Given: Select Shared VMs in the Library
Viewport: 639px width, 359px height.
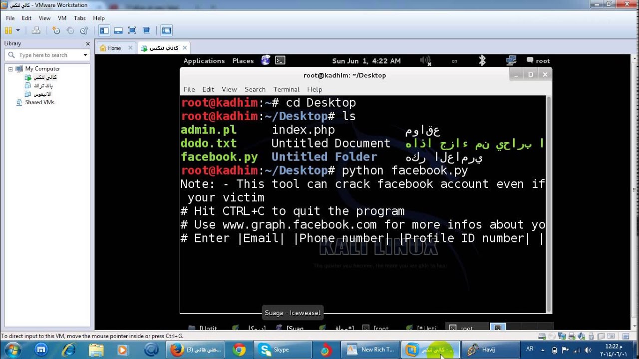Looking at the screenshot, I should [39, 102].
